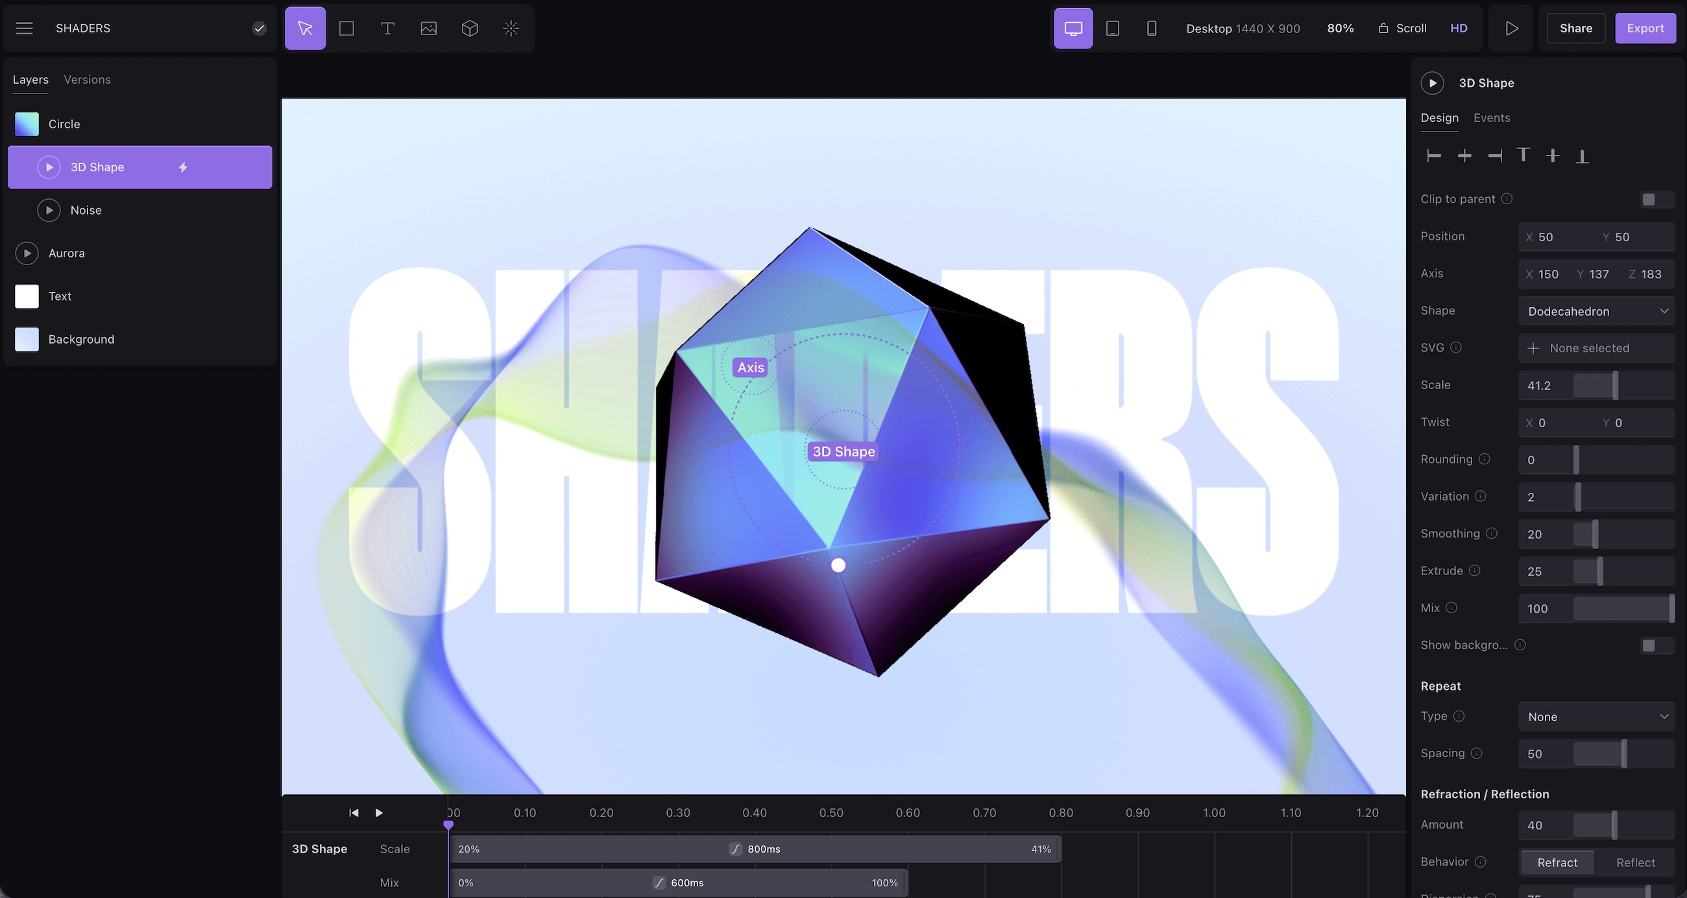Play the Noise layer animation preview
This screenshot has height=898, width=1687.
point(49,210)
